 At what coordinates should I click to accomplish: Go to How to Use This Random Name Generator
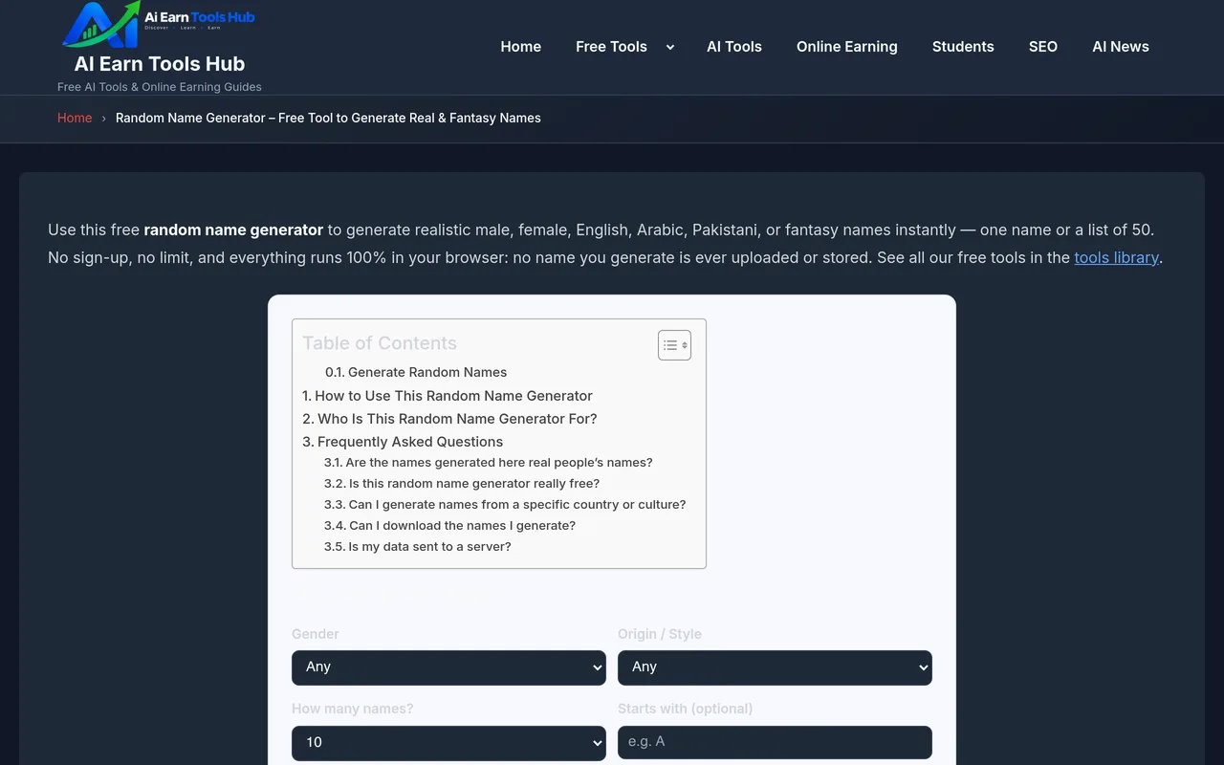click(448, 396)
